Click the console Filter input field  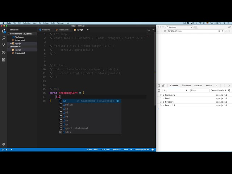click(200, 90)
